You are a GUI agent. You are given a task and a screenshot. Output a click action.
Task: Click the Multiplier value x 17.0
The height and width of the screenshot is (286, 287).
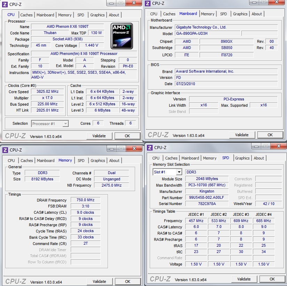coord(47,98)
